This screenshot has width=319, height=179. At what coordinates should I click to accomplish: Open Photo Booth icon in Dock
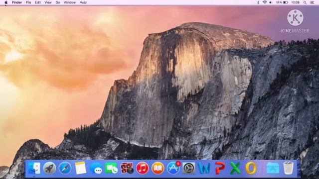pos(127,168)
